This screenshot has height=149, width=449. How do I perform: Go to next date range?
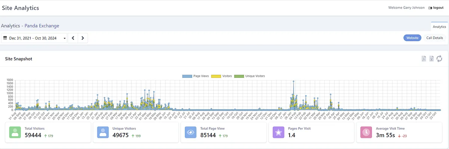[83, 38]
